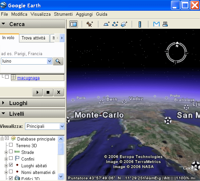Click the compass north indicator
Viewport: 200px width, 181px height.
177,45
